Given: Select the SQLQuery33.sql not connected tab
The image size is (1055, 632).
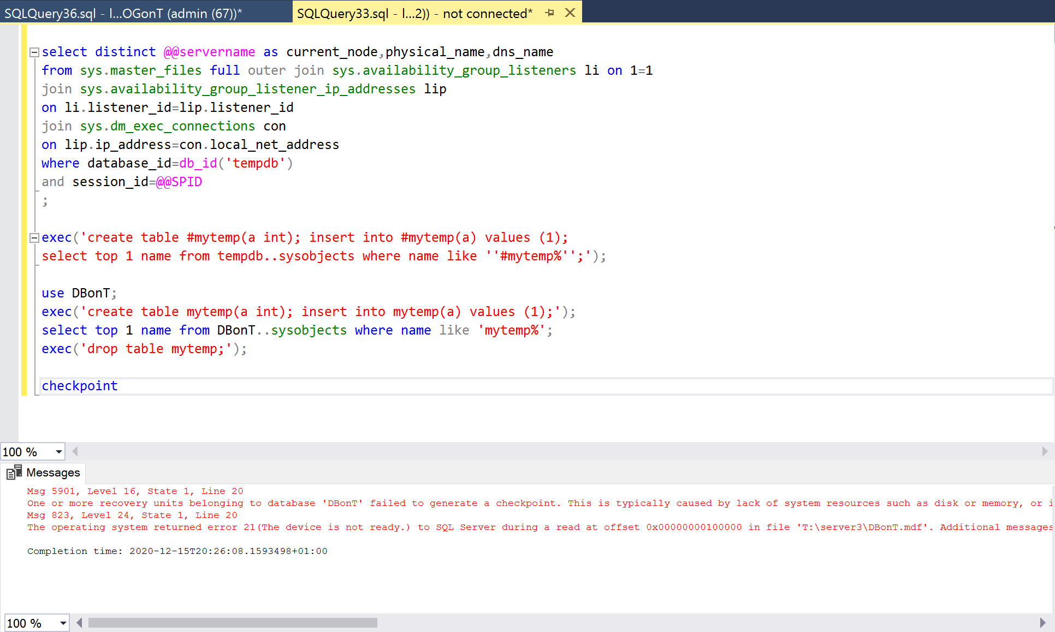Looking at the screenshot, I should click(414, 14).
